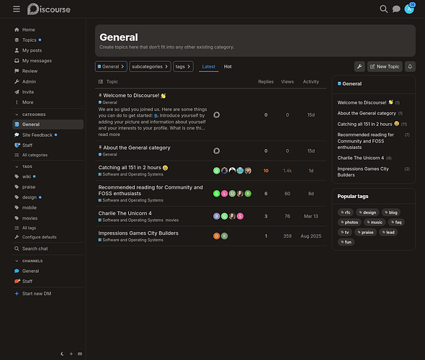Open the tags filter dropdown
The height and width of the screenshot is (360, 425).
(x=183, y=66)
